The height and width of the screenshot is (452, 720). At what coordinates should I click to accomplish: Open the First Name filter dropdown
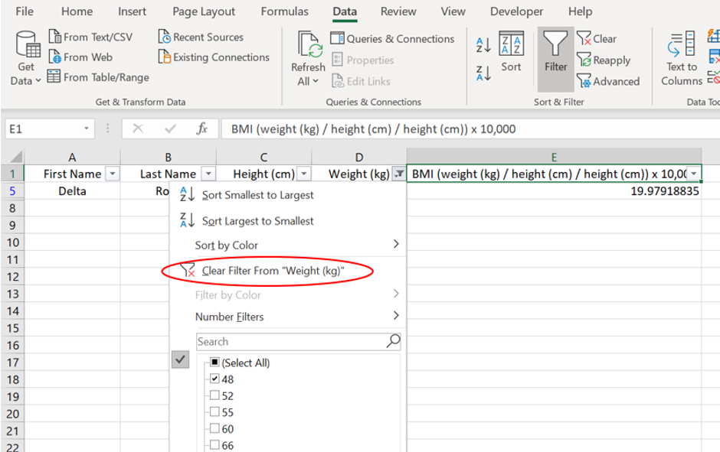113,174
